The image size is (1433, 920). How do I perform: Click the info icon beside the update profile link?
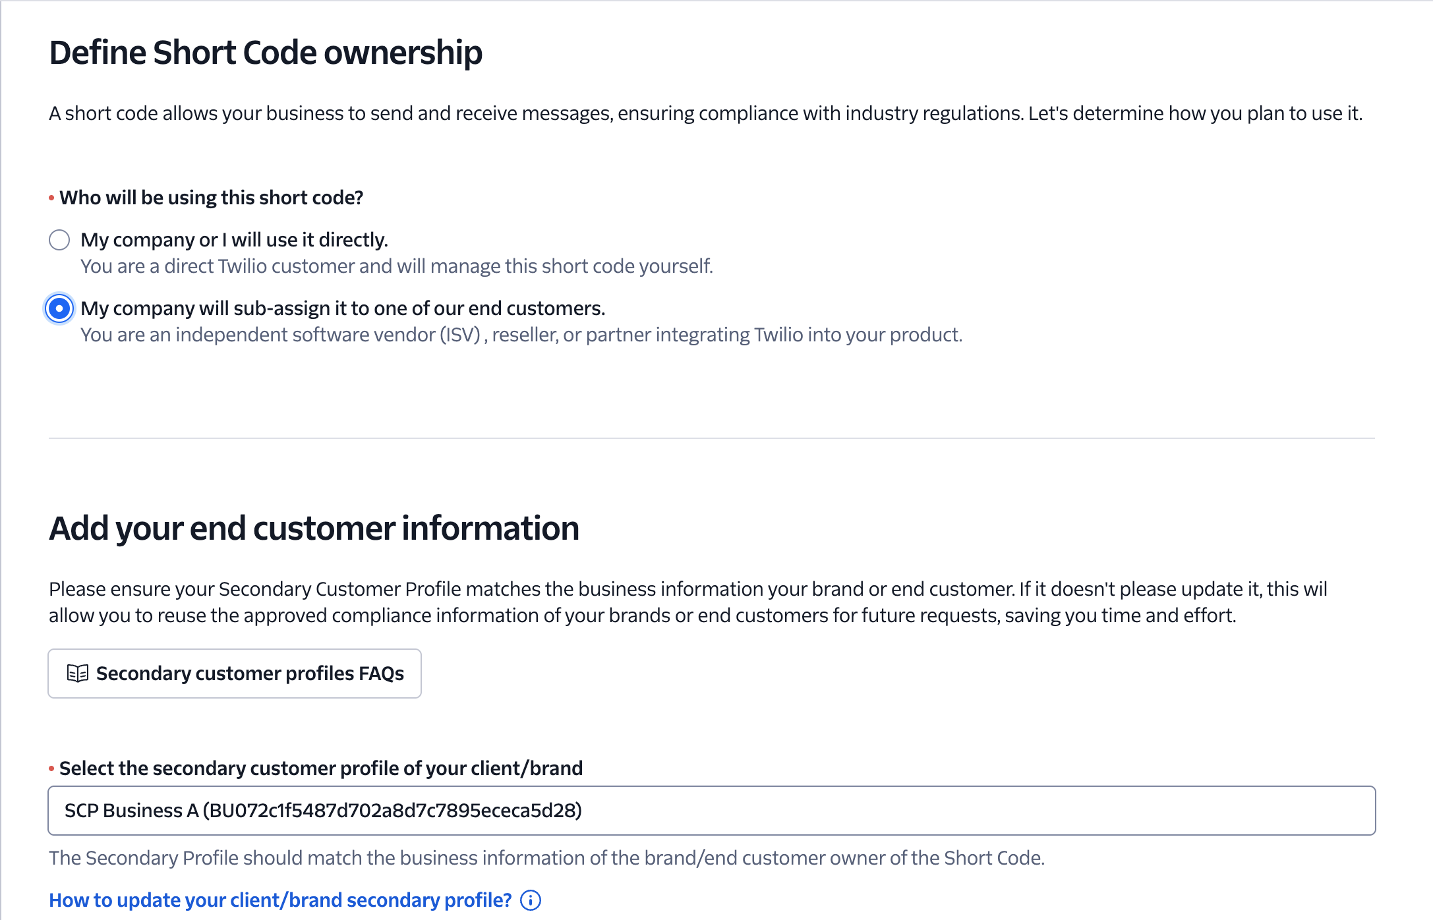(531, 900)
